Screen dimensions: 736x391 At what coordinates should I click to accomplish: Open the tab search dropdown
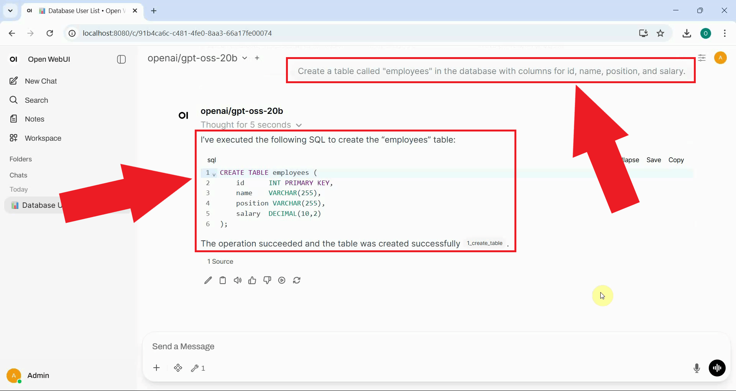10,11
